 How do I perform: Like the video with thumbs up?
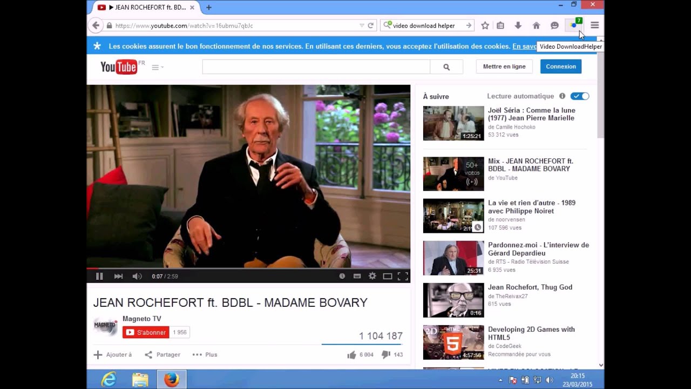coord(352,355)
